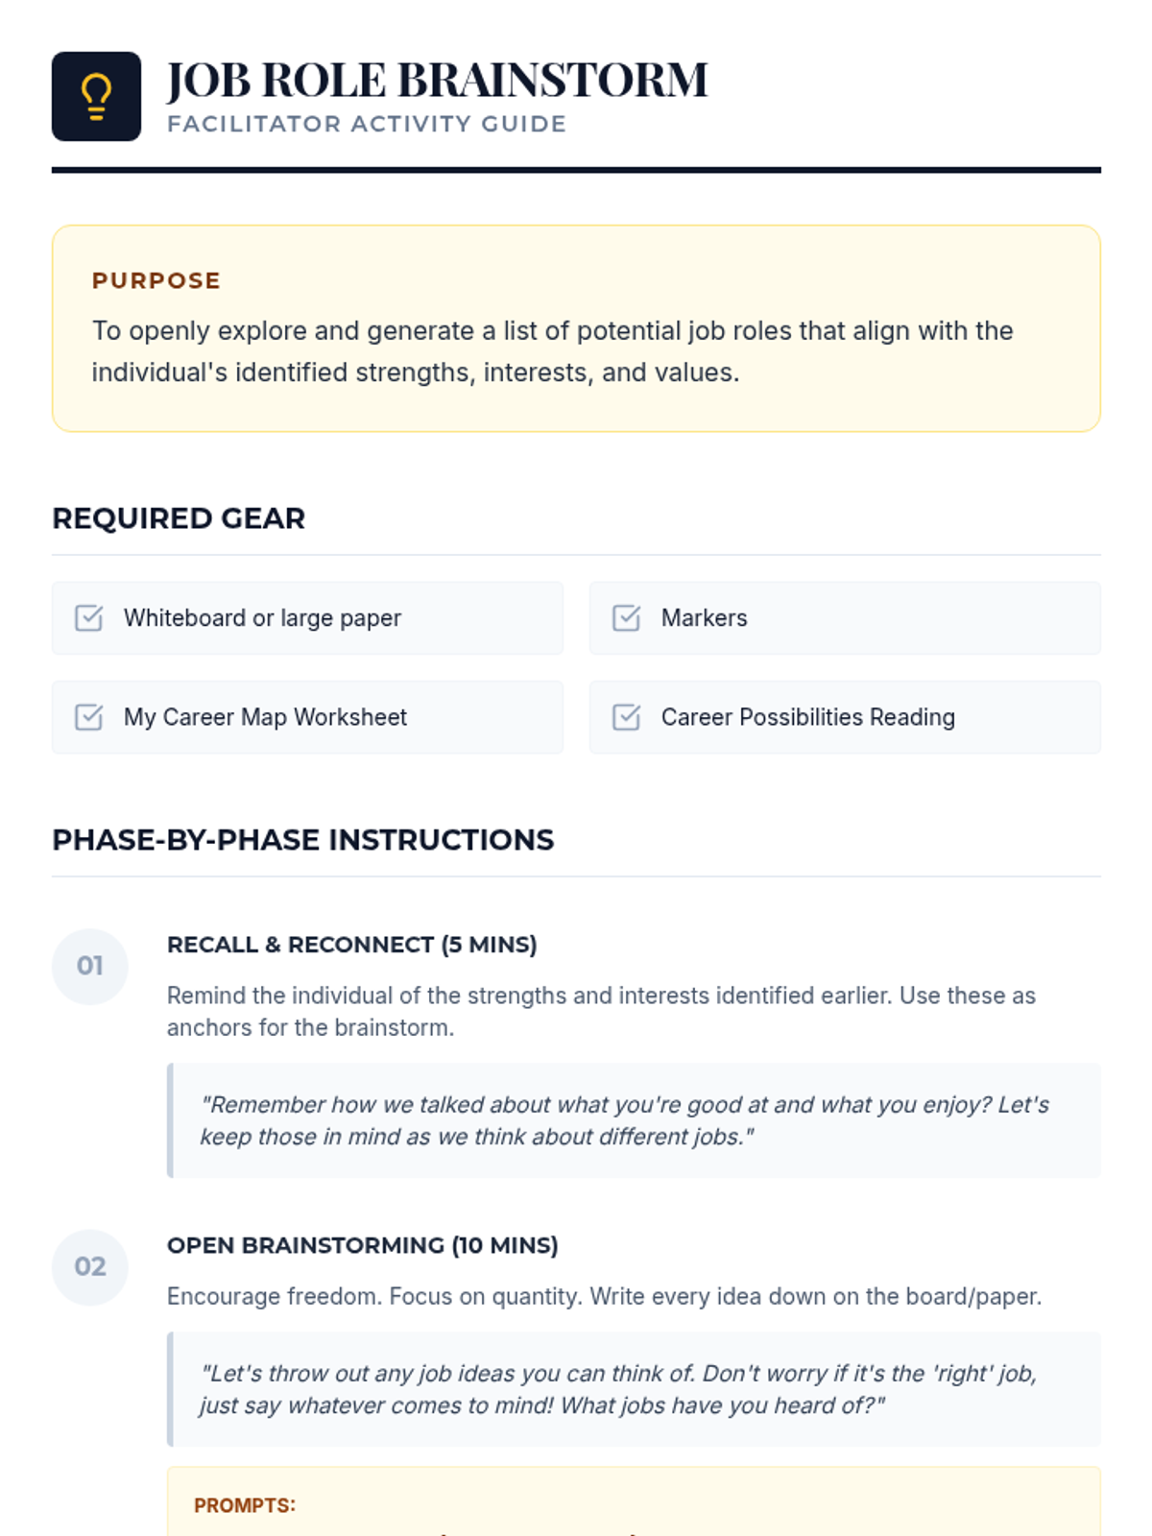The image size is (1152, 1536).
Task: Select the Facilitator Activity Guide subtitle
Action: tap(367, 124)
